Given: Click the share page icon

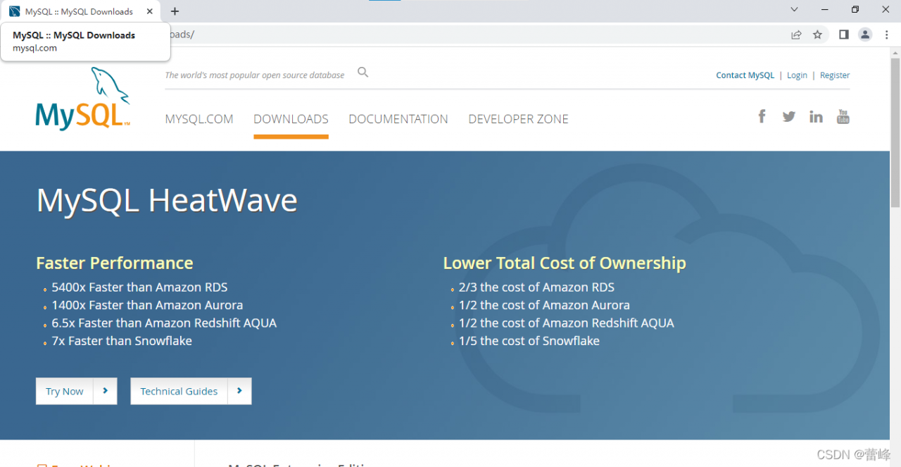Looking at the screenshot, I should click(x=796, y=35).
